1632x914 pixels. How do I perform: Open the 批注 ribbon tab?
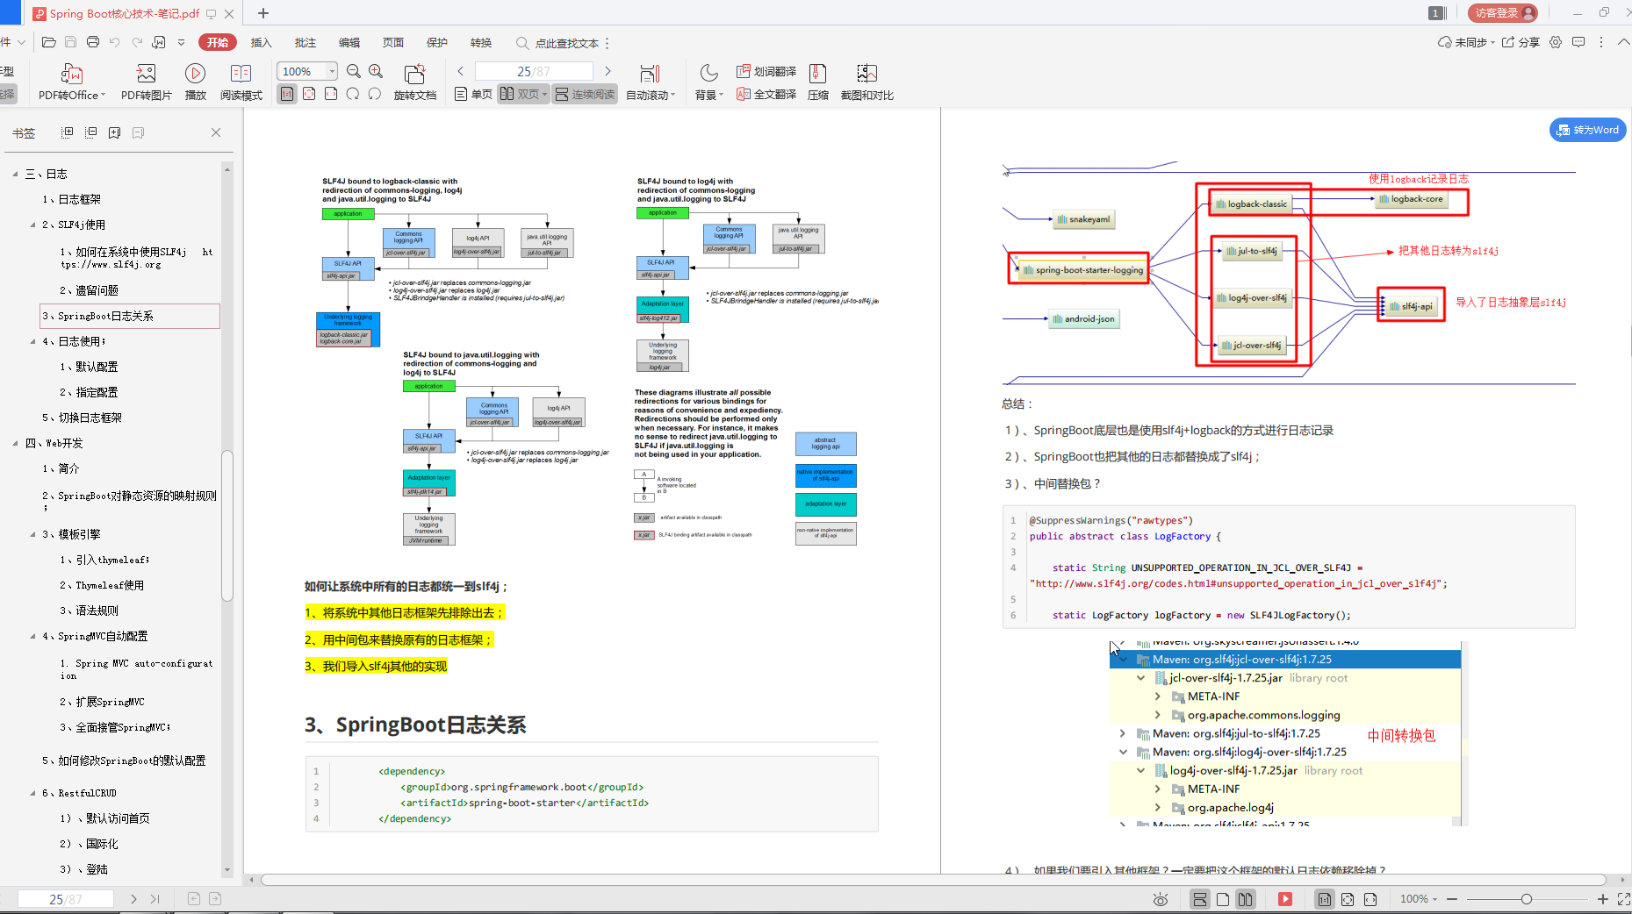coord(306,42)
